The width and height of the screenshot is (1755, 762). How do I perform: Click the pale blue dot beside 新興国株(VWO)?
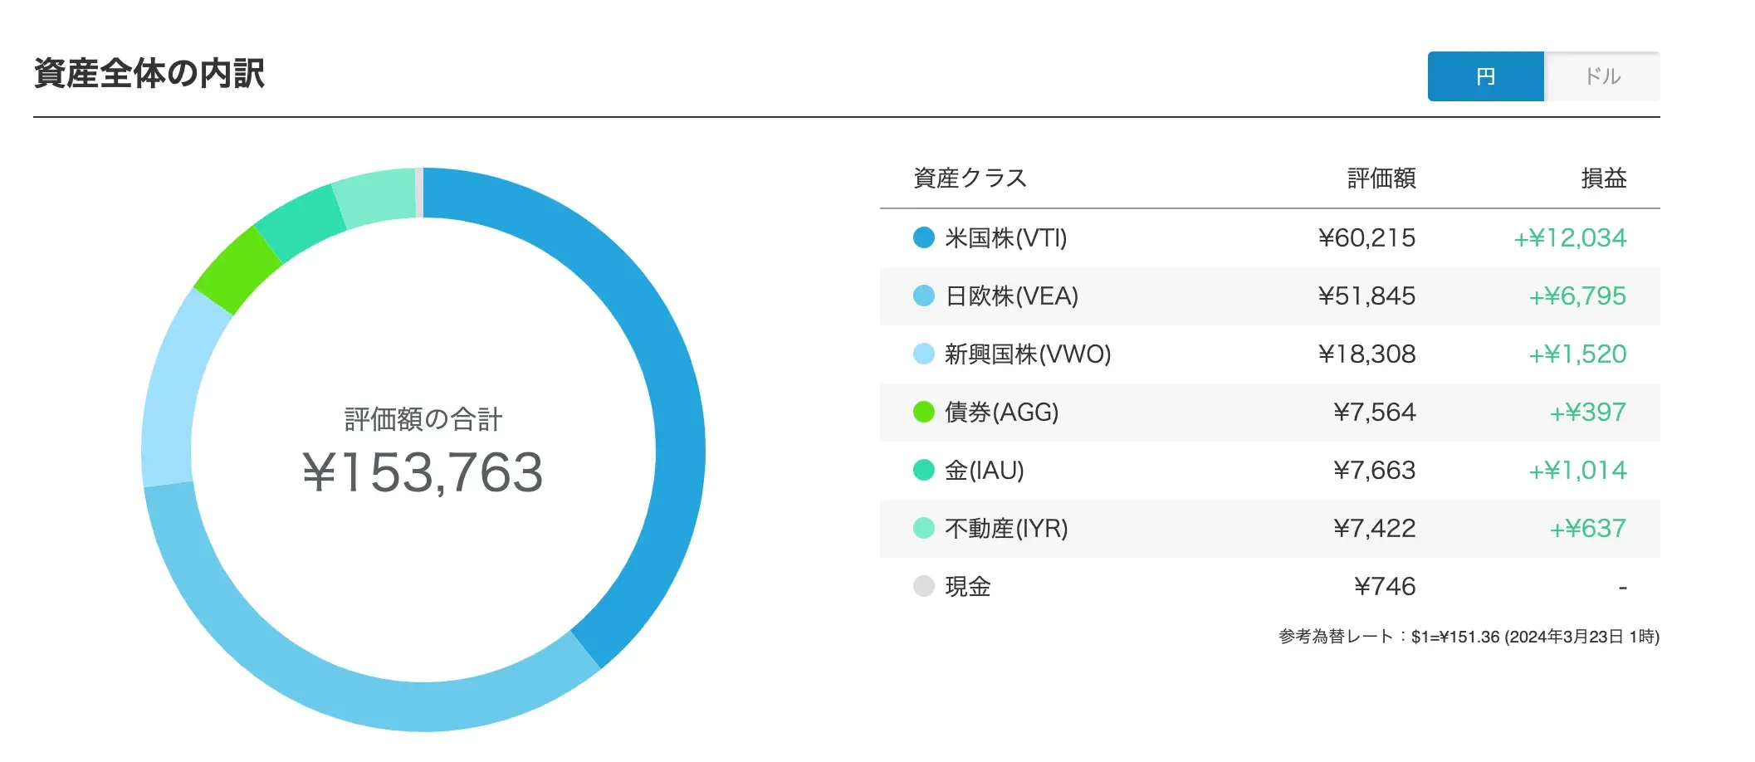[924, 354]
